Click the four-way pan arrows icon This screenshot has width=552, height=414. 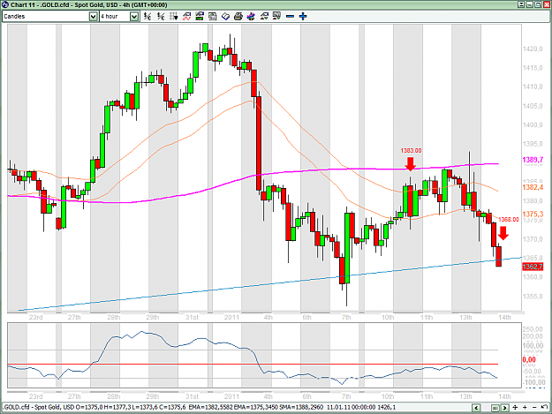point(515,407)
